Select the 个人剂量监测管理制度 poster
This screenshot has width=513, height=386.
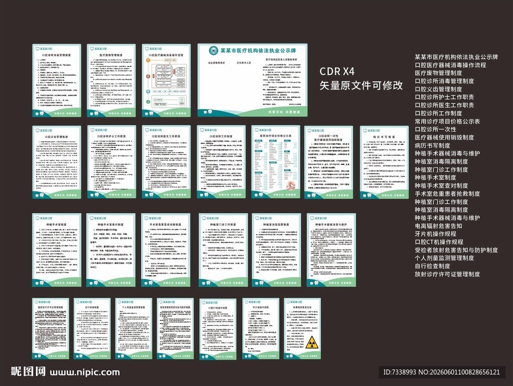(x=133, y=328)
